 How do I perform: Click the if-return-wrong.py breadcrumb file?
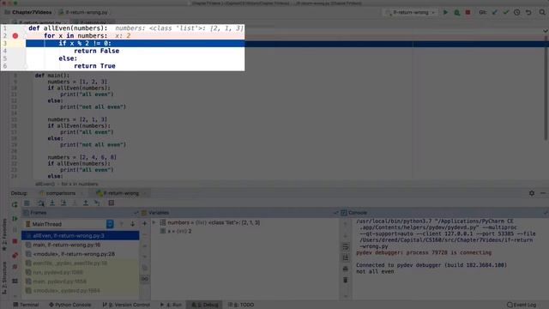pos(83,12)
